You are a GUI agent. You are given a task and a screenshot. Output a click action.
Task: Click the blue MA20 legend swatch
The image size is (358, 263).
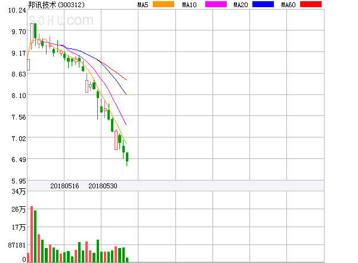coord(263,4)
